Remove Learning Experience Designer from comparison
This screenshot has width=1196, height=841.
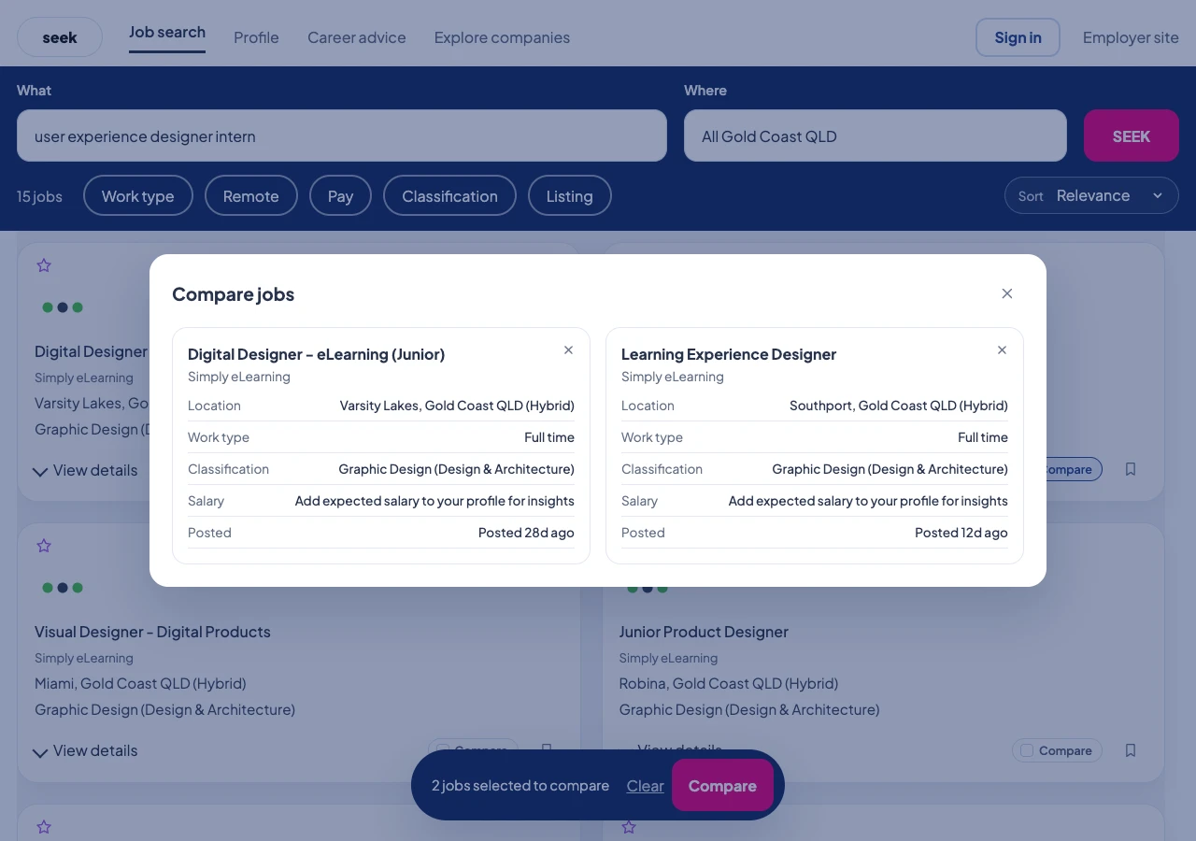1002,350
